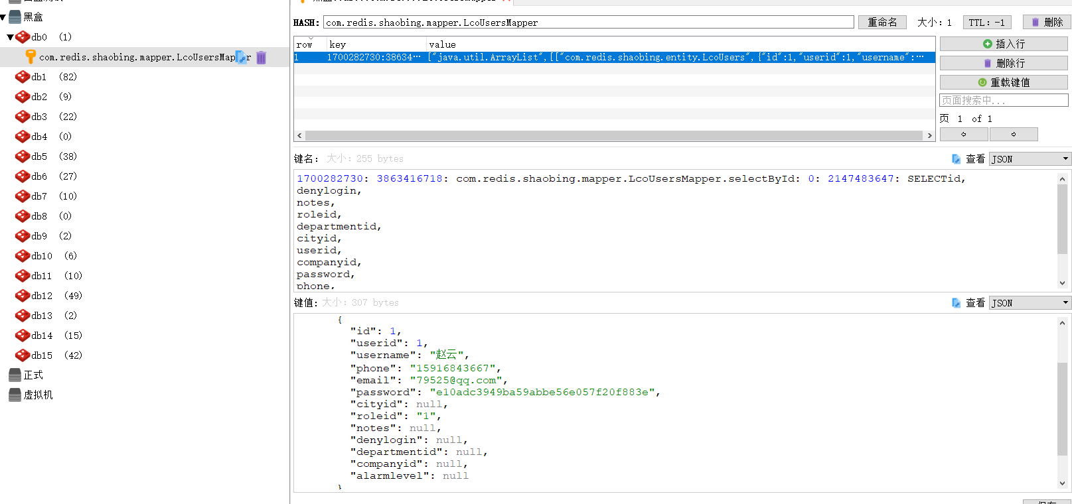The image size is (1072, 504).
Task: Click the HASH key name input field
Action: [x=589, y=23]
